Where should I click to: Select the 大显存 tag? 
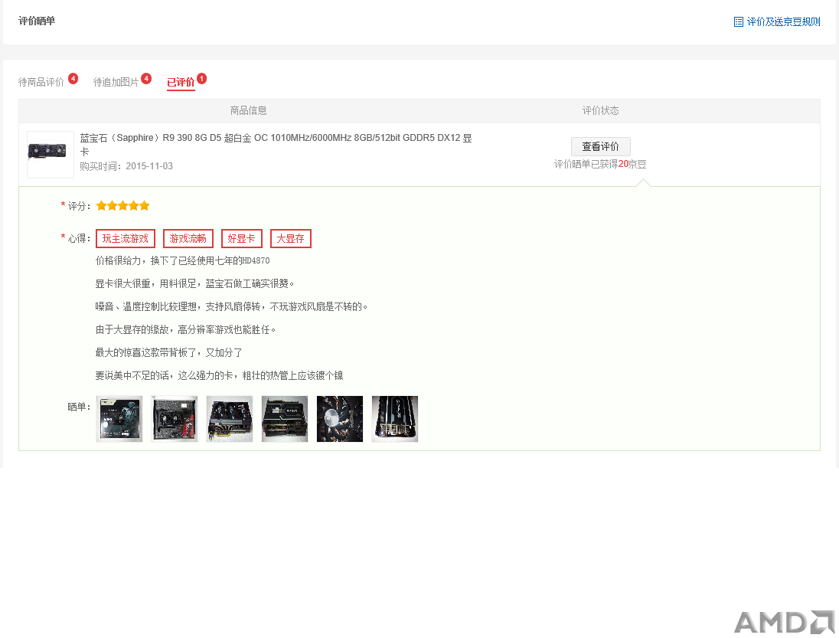point(291,239)
